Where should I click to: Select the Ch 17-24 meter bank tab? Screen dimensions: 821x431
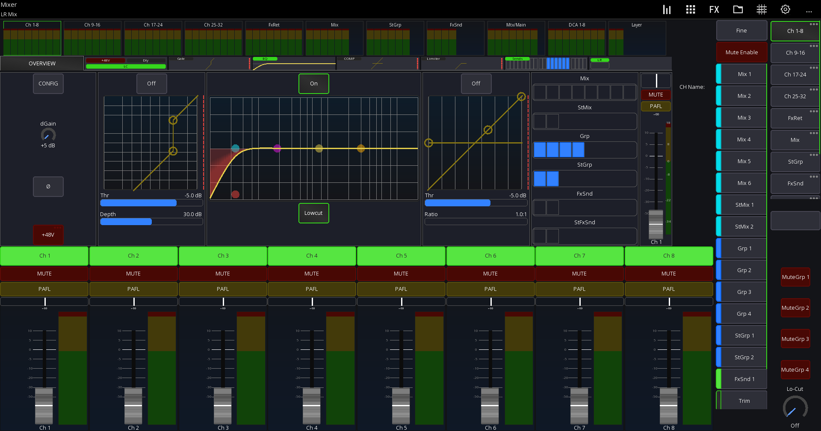(x=153, y=38)
